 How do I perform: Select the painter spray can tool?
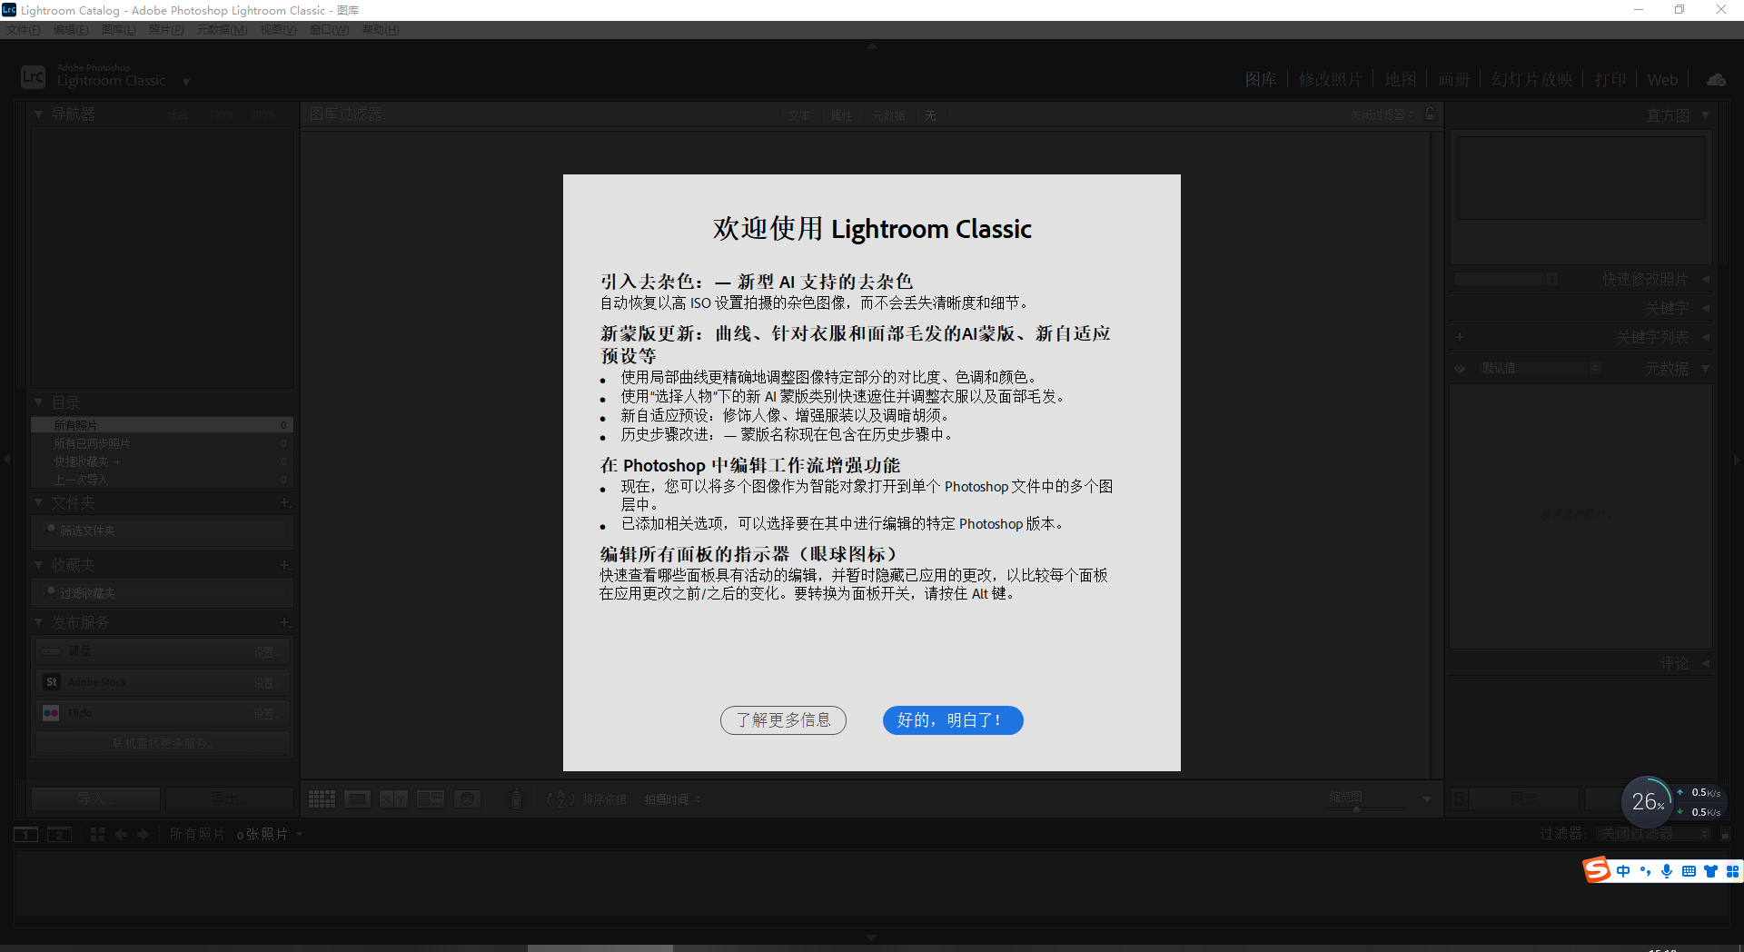point(516,798)
